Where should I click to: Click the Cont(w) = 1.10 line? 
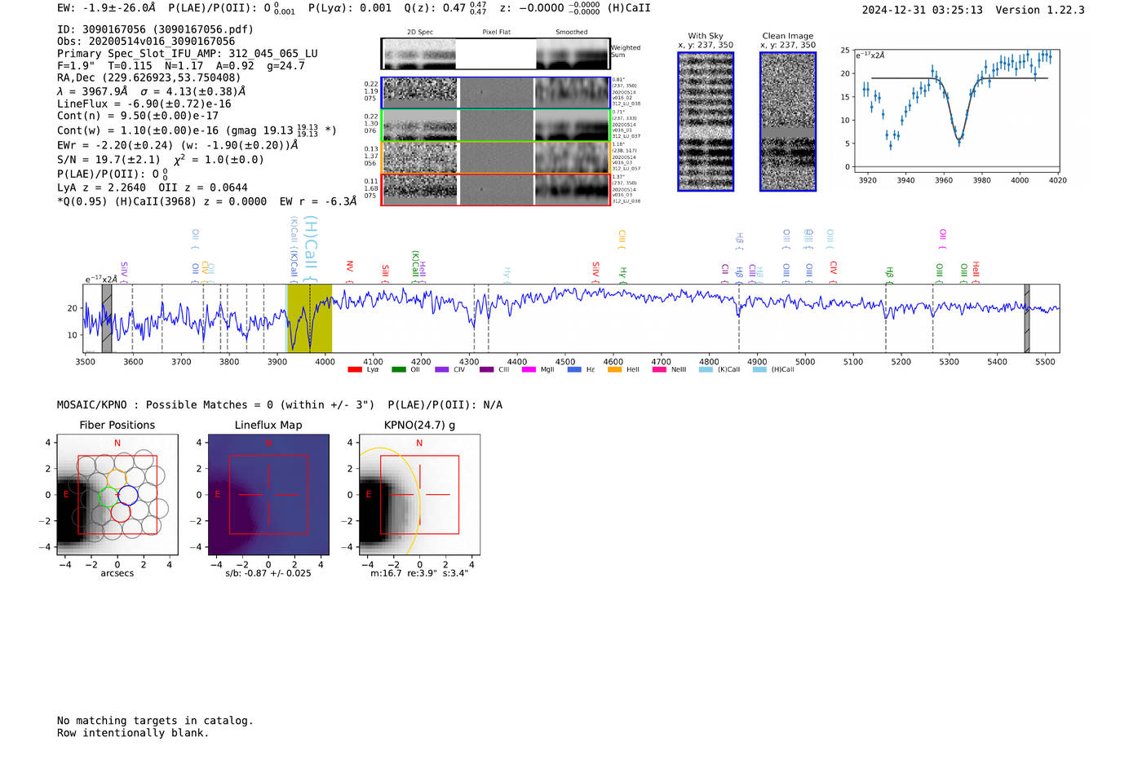[x=197, y=130]
